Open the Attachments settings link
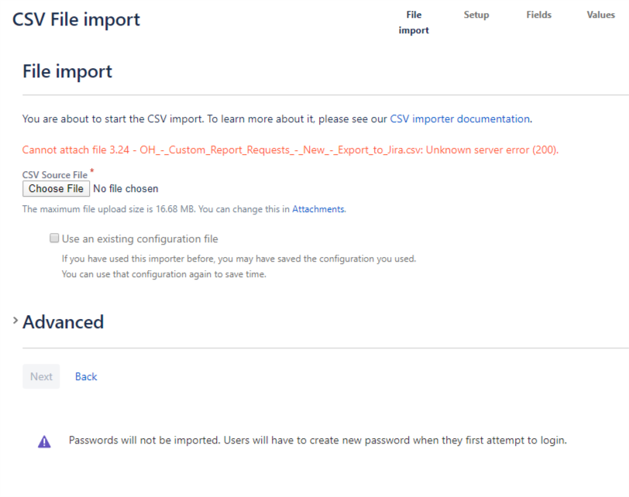The width and height of the screenshot is (629, 497). (318, 209)
